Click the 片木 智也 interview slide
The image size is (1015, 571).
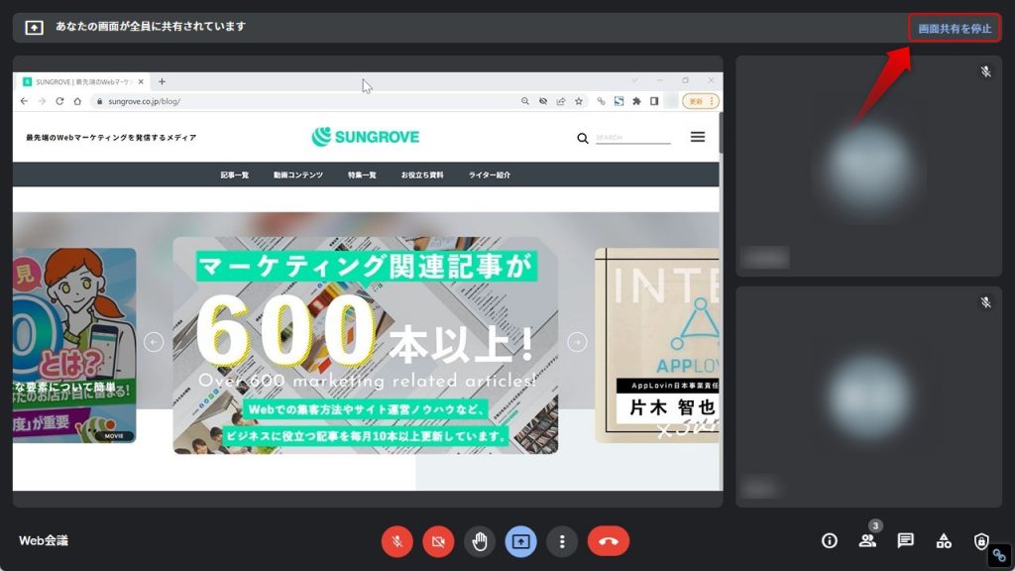[x=657, y=345]
